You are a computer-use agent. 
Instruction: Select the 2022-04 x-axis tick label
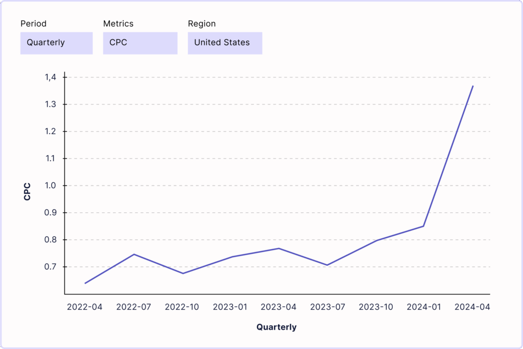[x=85, y=307]
